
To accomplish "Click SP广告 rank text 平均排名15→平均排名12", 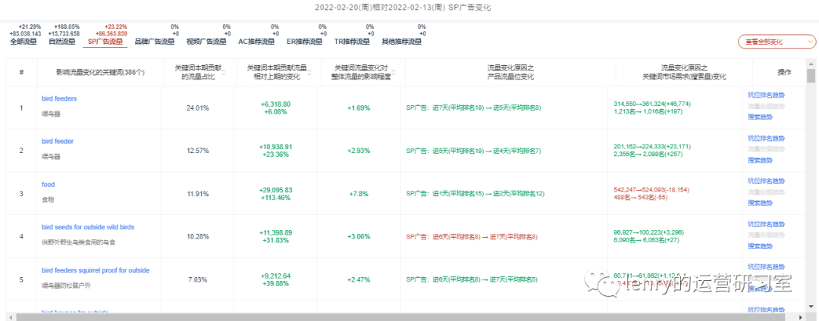I will pos(475,194).
